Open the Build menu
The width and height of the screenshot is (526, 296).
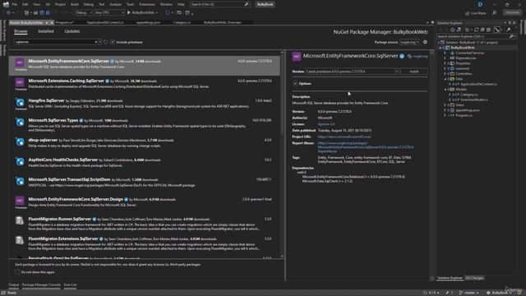pos(75,4)
